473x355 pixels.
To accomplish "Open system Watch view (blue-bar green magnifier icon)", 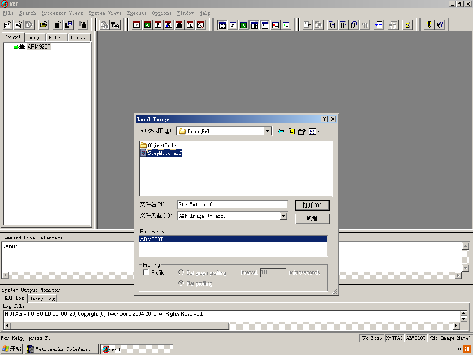I will tap(243, 25).
